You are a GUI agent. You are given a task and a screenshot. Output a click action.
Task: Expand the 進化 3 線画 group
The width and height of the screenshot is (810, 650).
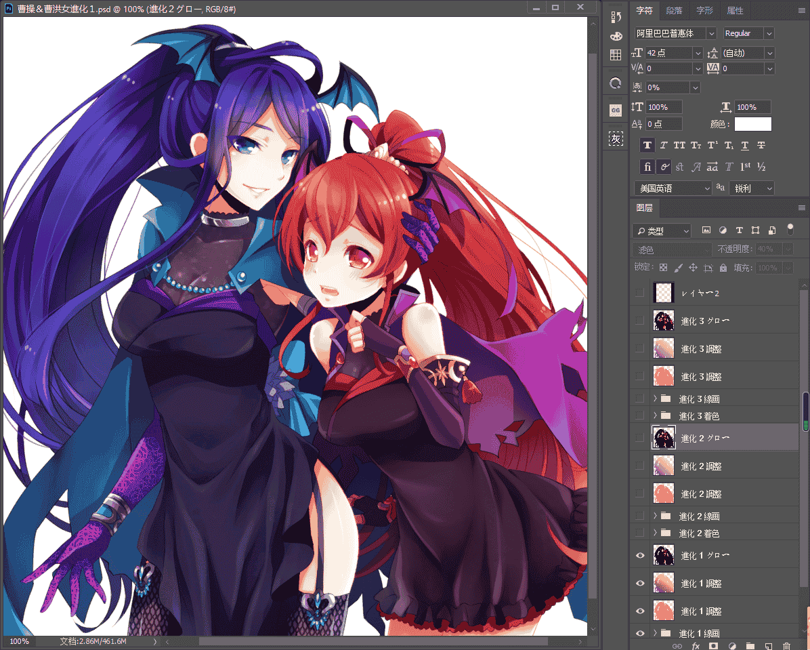coord(655,399)
